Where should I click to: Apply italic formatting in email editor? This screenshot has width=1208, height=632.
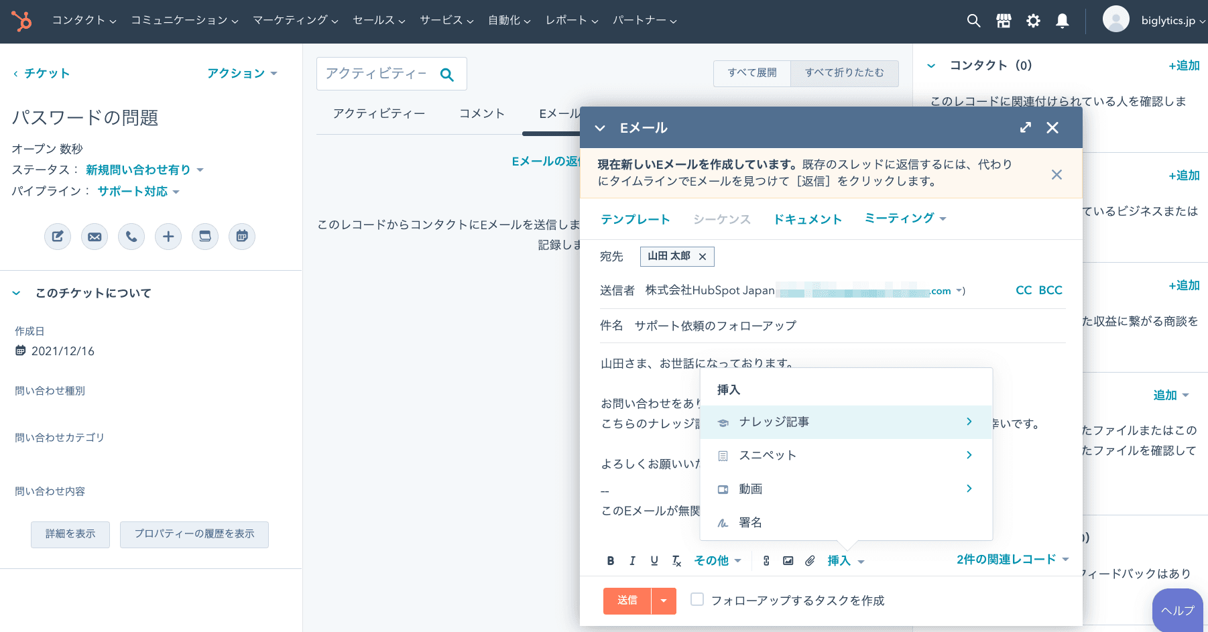click(632, 561)
